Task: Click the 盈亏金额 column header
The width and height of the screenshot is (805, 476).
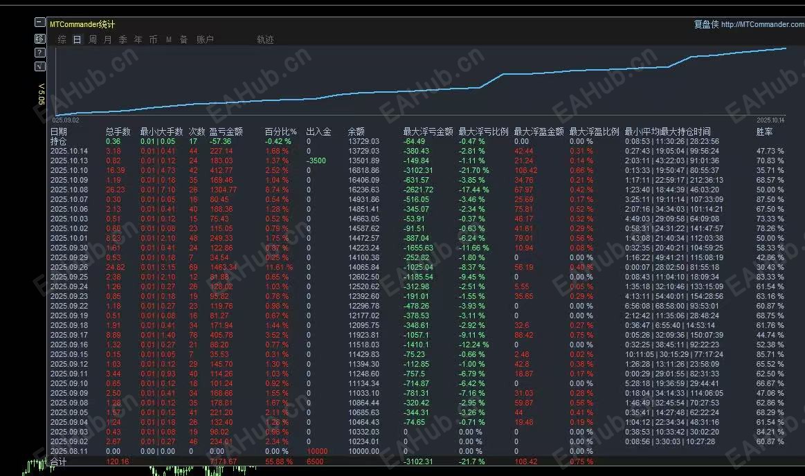Action: [226, 132]
